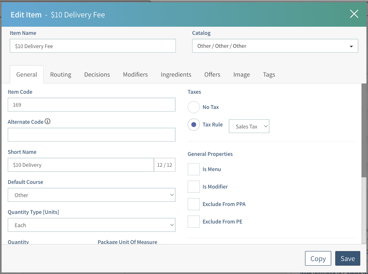
Task: Enable the Is Menu checkbox
Action: tap(194, 169)
